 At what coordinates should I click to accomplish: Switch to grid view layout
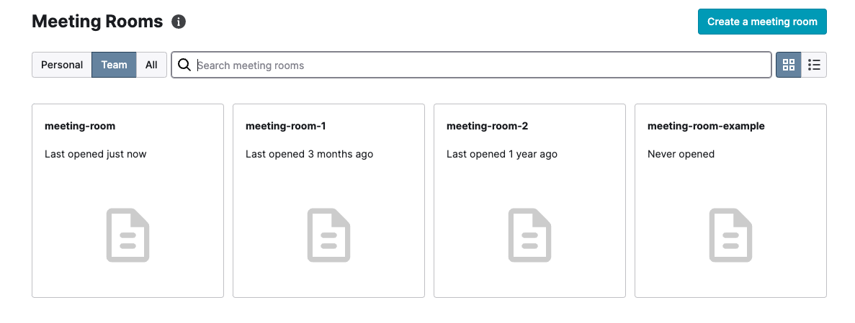click(789, 65)
